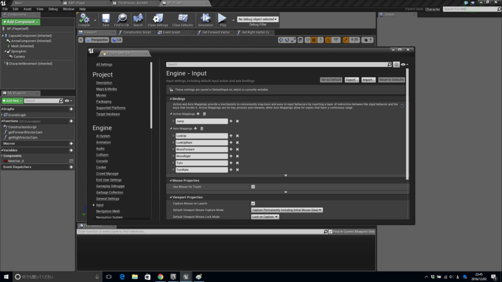Open Default Viewport Mouse Capture Mode dropdown

pyautogui.click(x=287, y=210)
